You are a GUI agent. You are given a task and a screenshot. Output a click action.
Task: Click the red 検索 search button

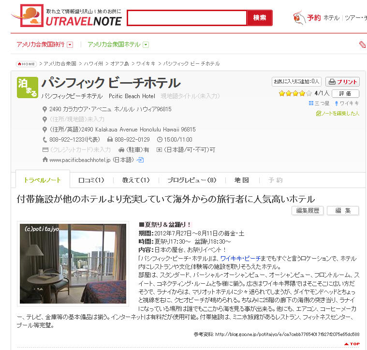click(260, 18)
